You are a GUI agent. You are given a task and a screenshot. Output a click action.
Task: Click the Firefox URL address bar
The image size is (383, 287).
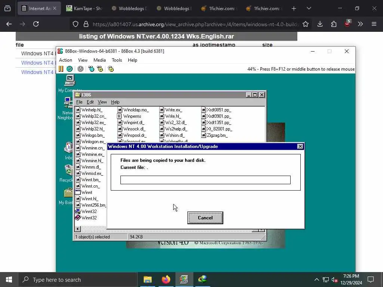point(194,24)
